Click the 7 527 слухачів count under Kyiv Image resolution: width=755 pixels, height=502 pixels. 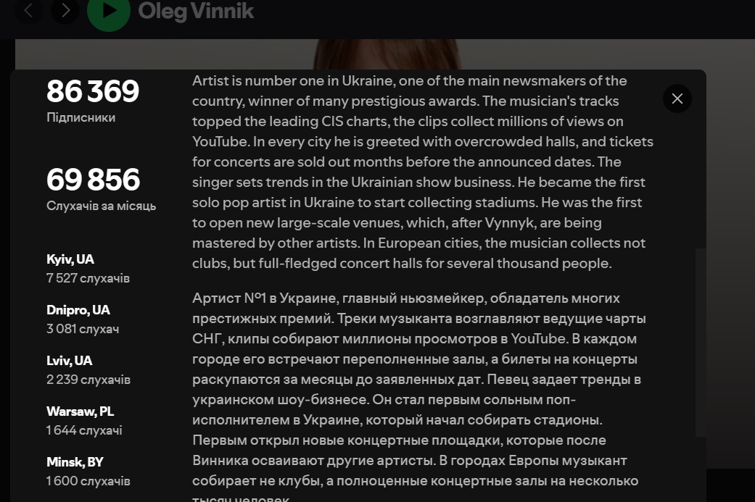click(88, 277)
